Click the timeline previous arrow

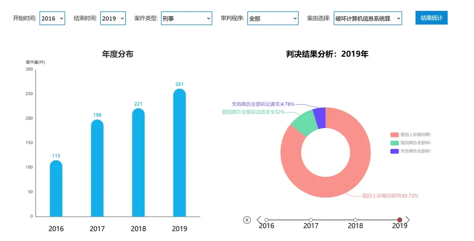pos(259,219)
